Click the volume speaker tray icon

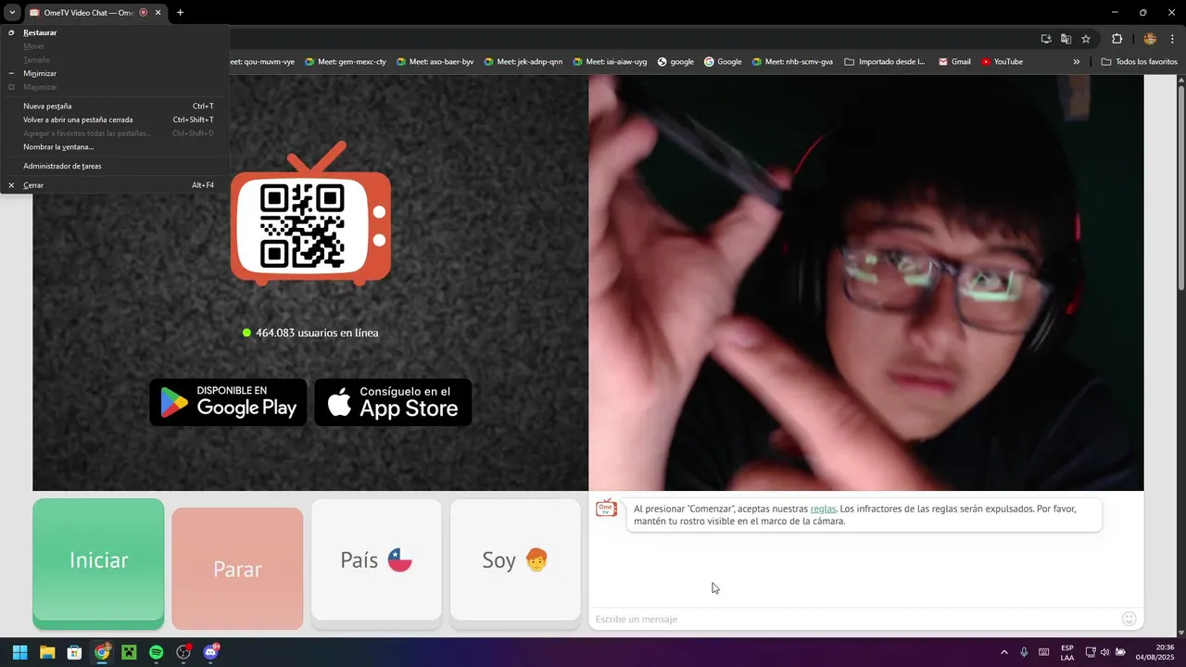(1104, 652)
